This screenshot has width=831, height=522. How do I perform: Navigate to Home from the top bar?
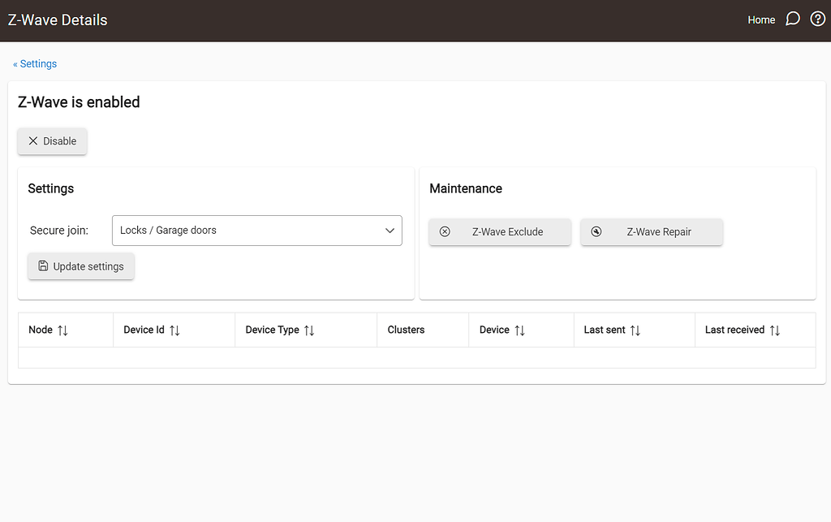[x=761, y=19]
